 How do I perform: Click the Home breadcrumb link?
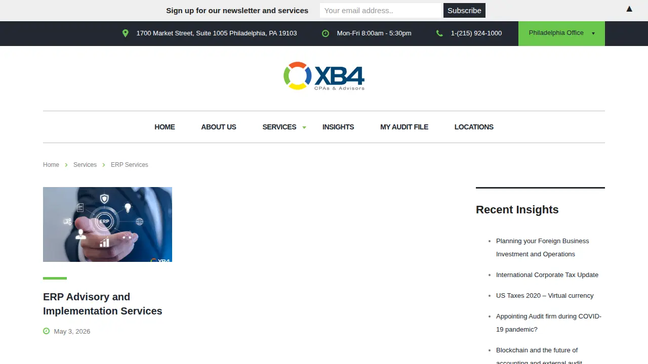coord(51,165)
